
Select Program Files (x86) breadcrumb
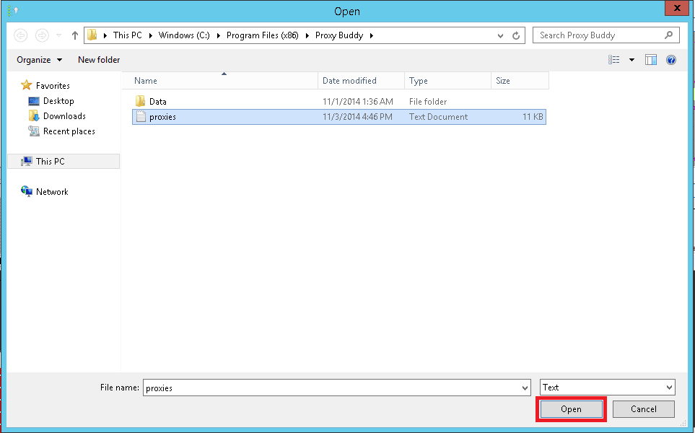point(263,35)
